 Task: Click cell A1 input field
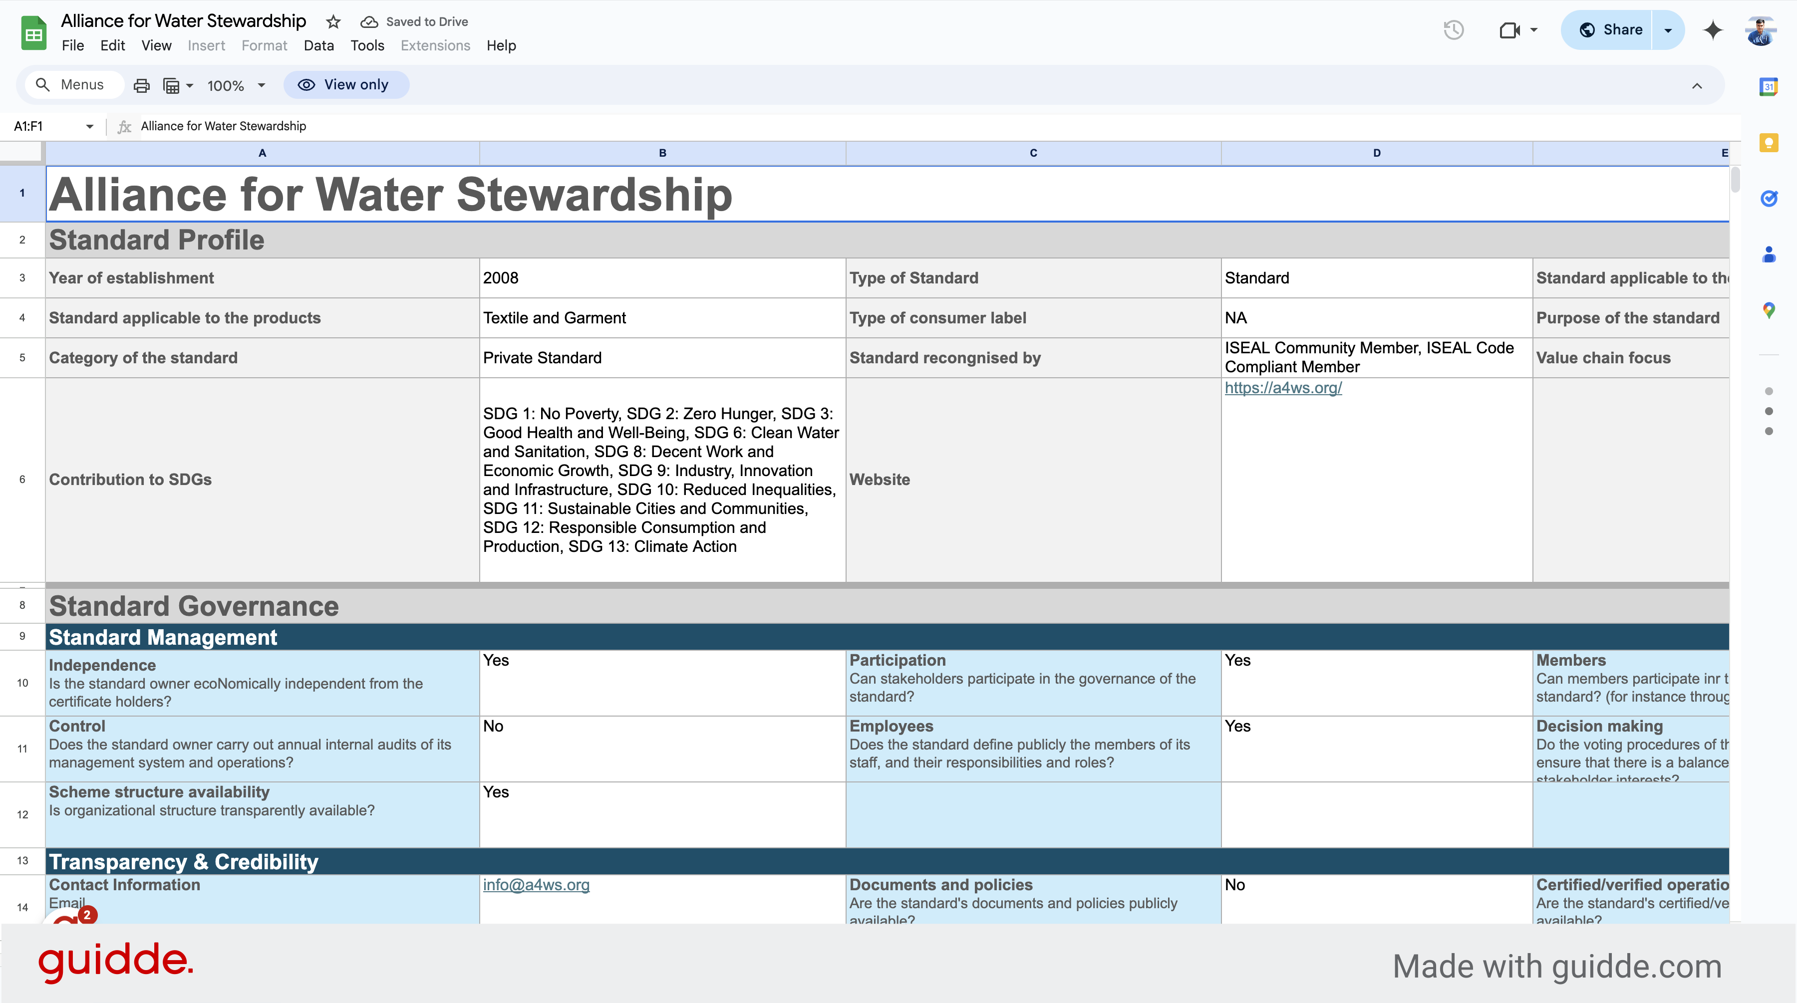pyautogui.click(x=263, y=194)
